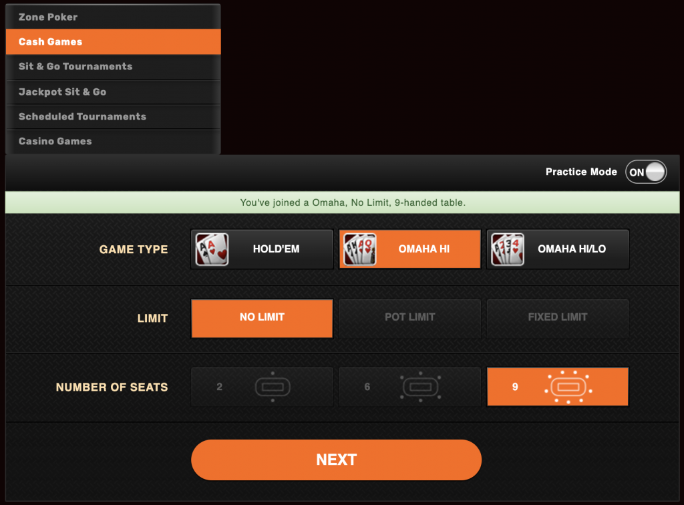Screen dimensions: 684x505
Task: Click the 2-seat table icon
Action: pyautogui.click(x=273, y=387)
